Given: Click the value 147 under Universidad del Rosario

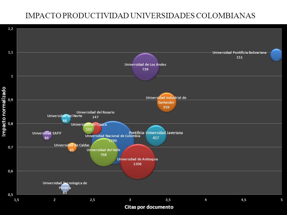Looking at the screenshot, I should (95, 117).
